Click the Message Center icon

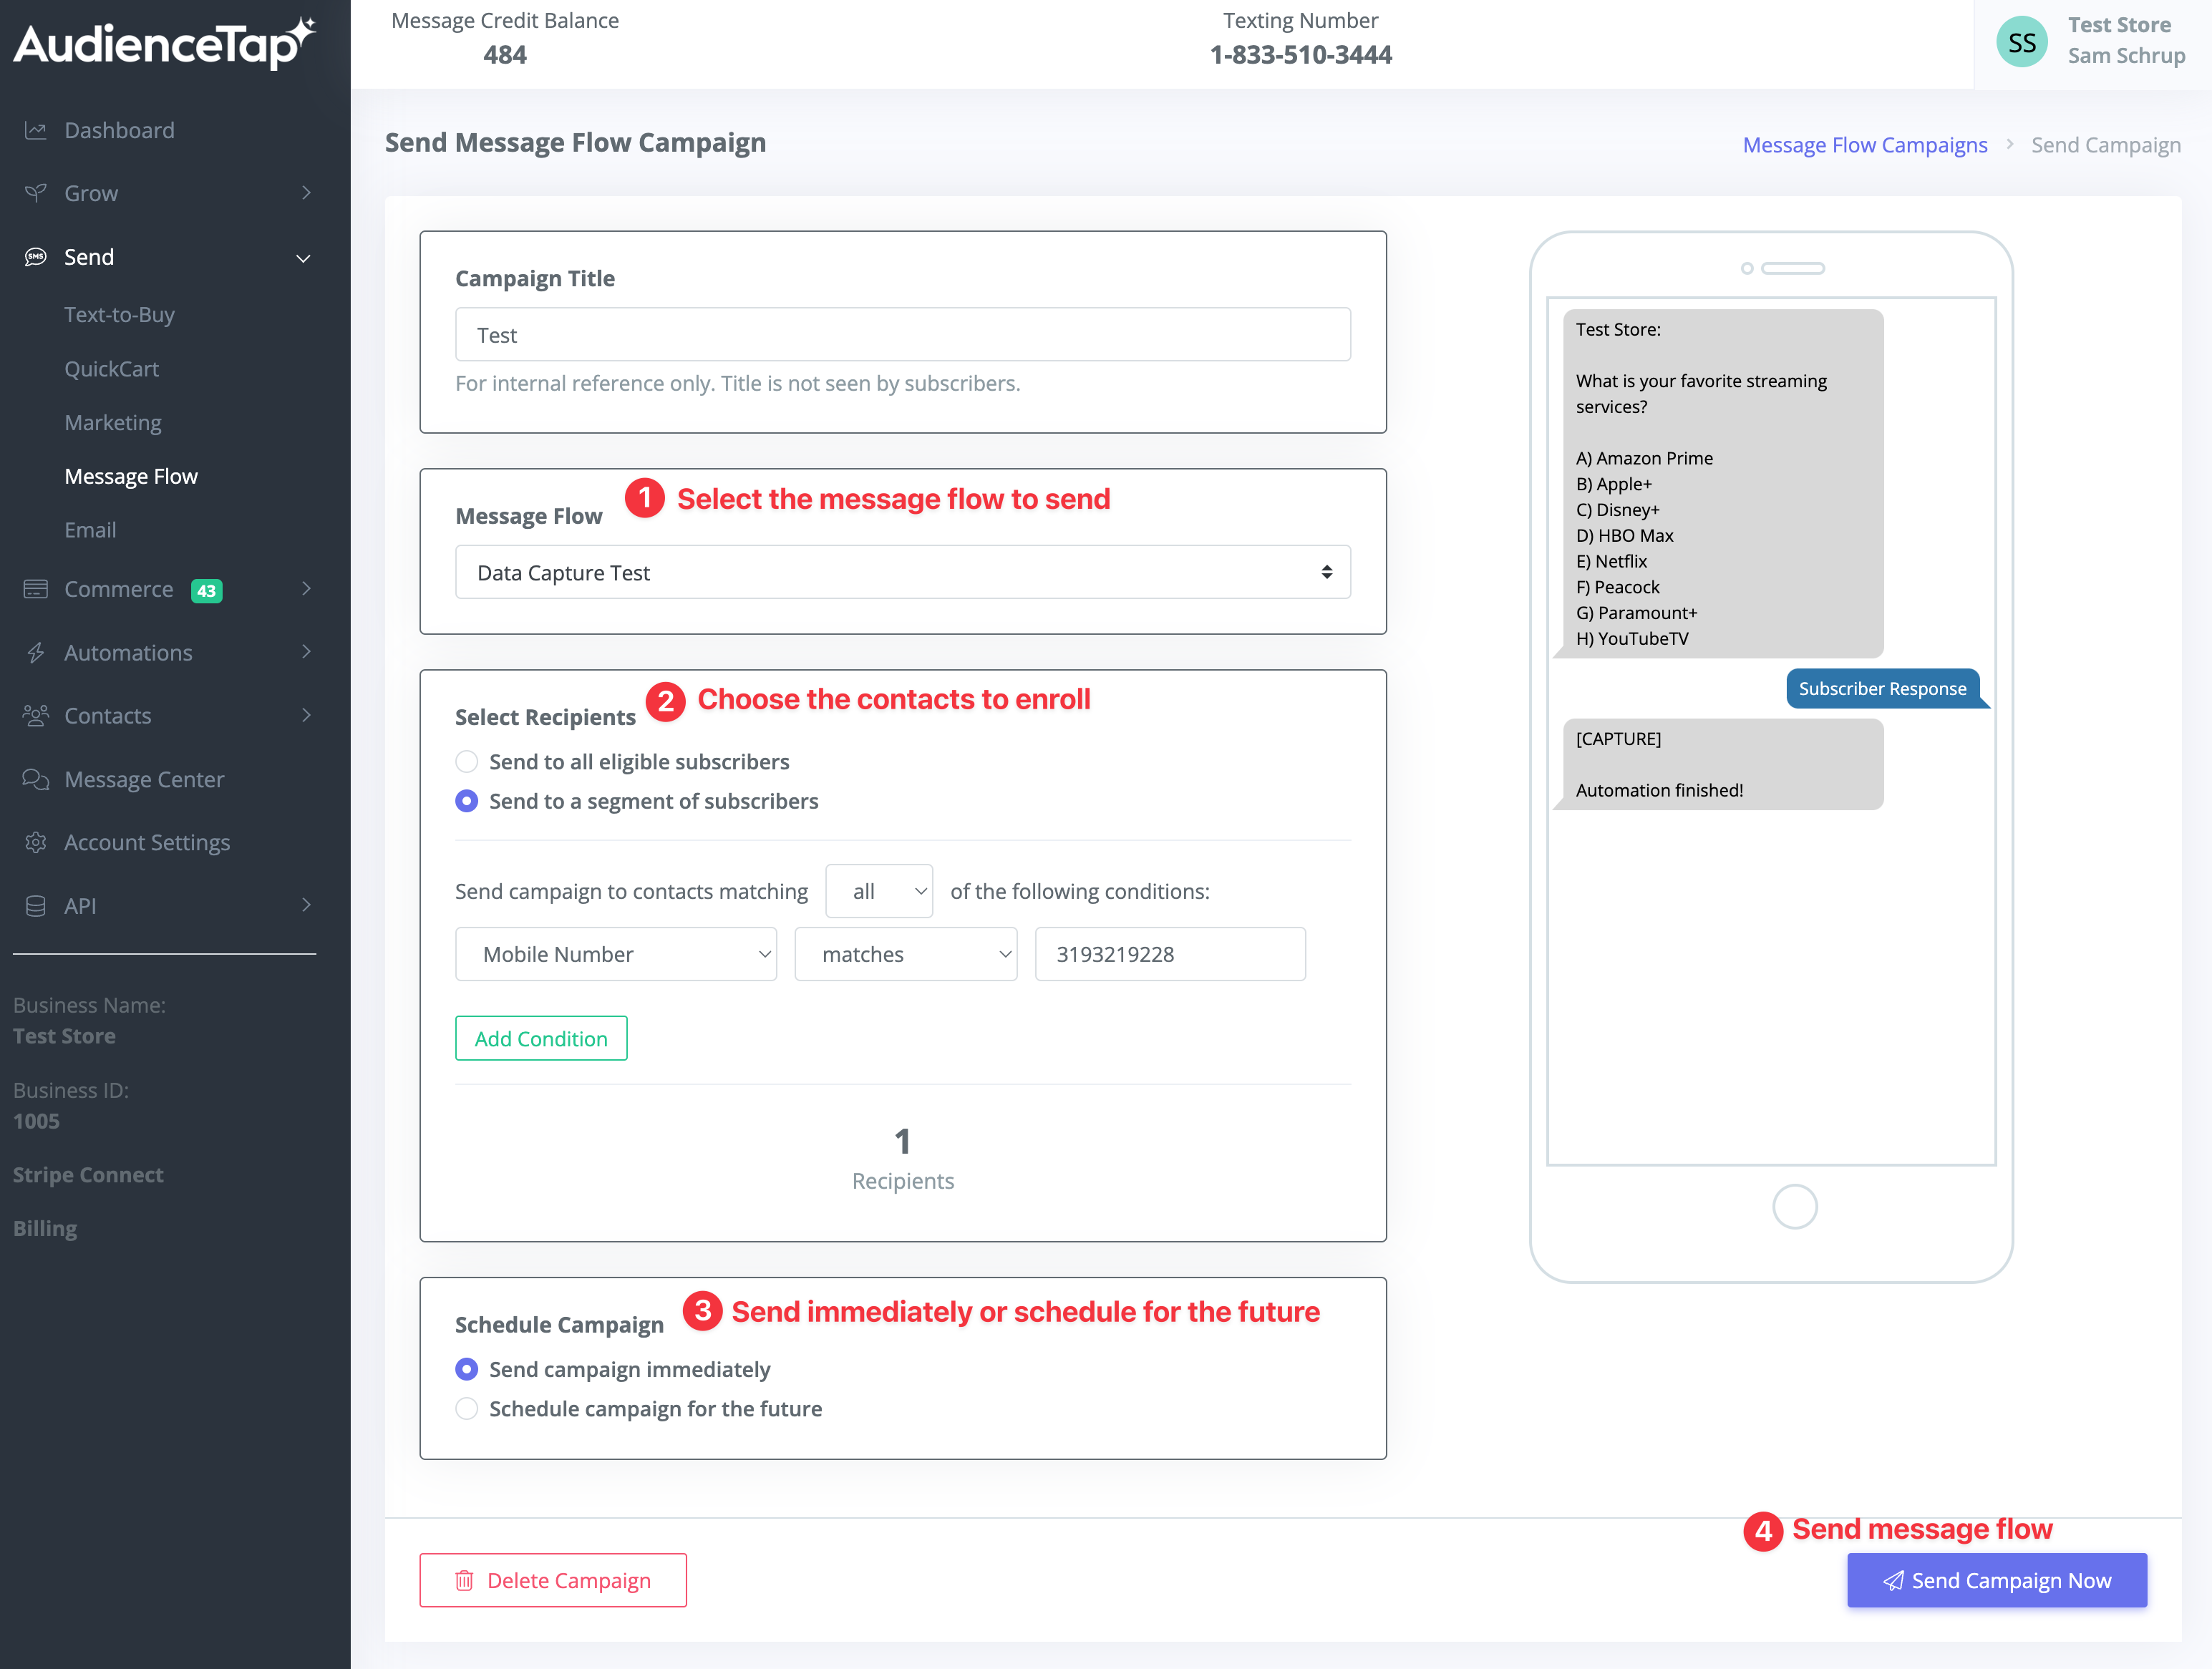pyautogui.click(x=36, y=779)
